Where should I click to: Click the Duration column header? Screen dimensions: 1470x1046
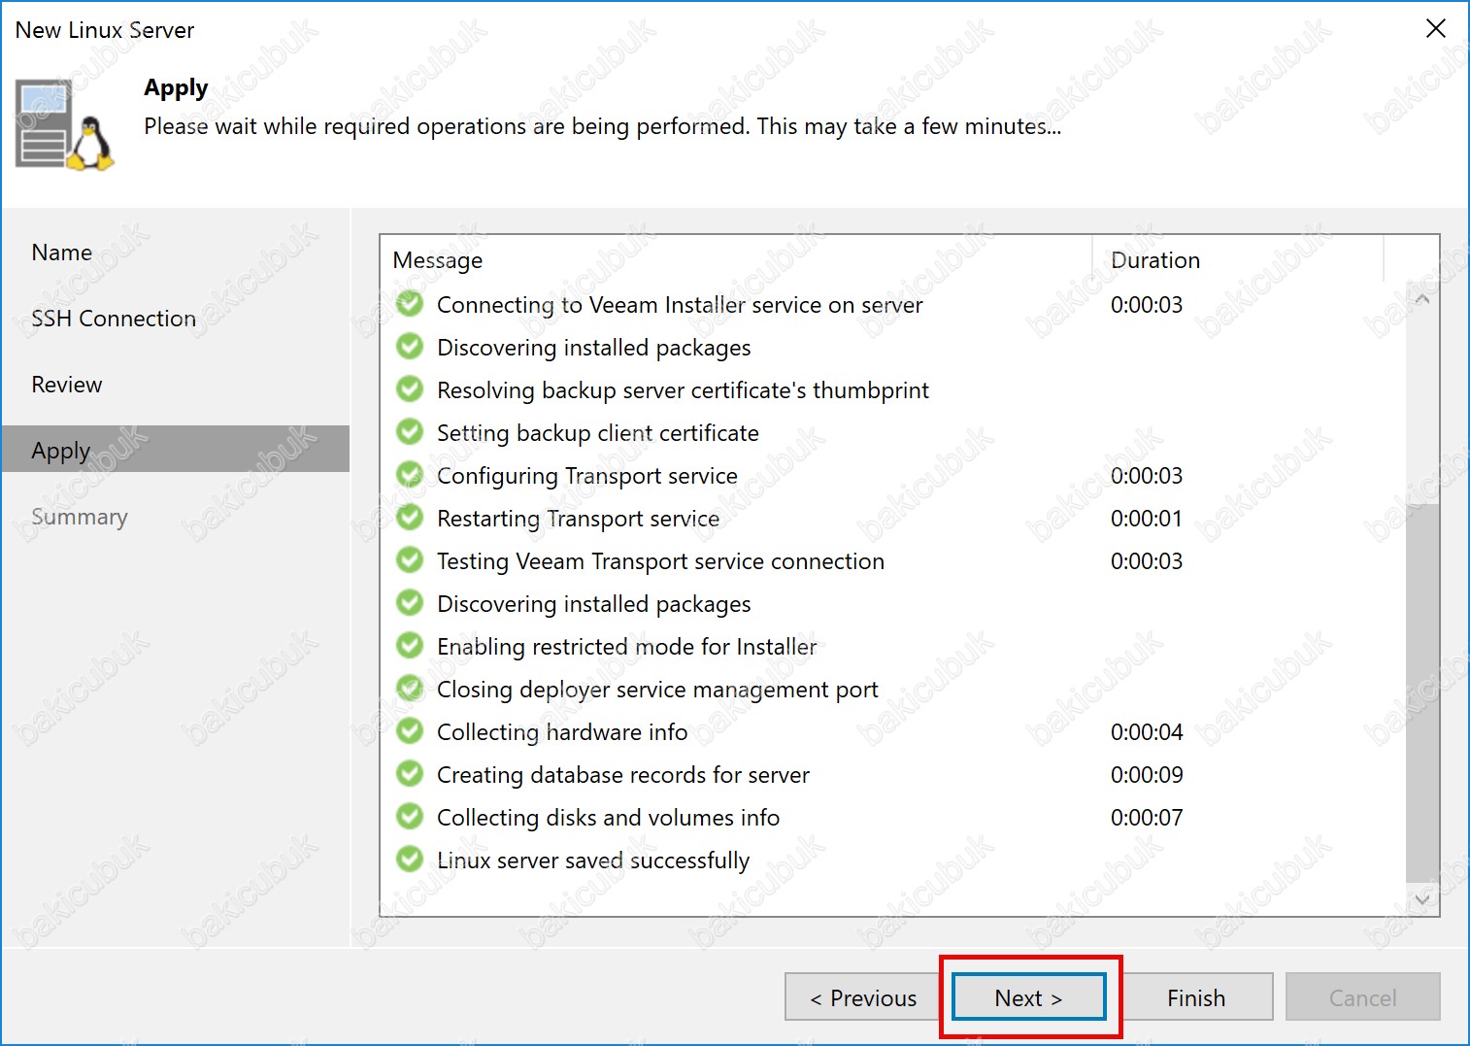(x=1238, y=259)
